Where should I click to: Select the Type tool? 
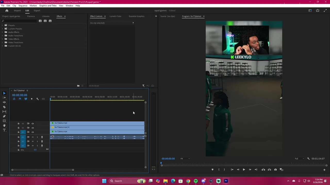click(4, 130)
